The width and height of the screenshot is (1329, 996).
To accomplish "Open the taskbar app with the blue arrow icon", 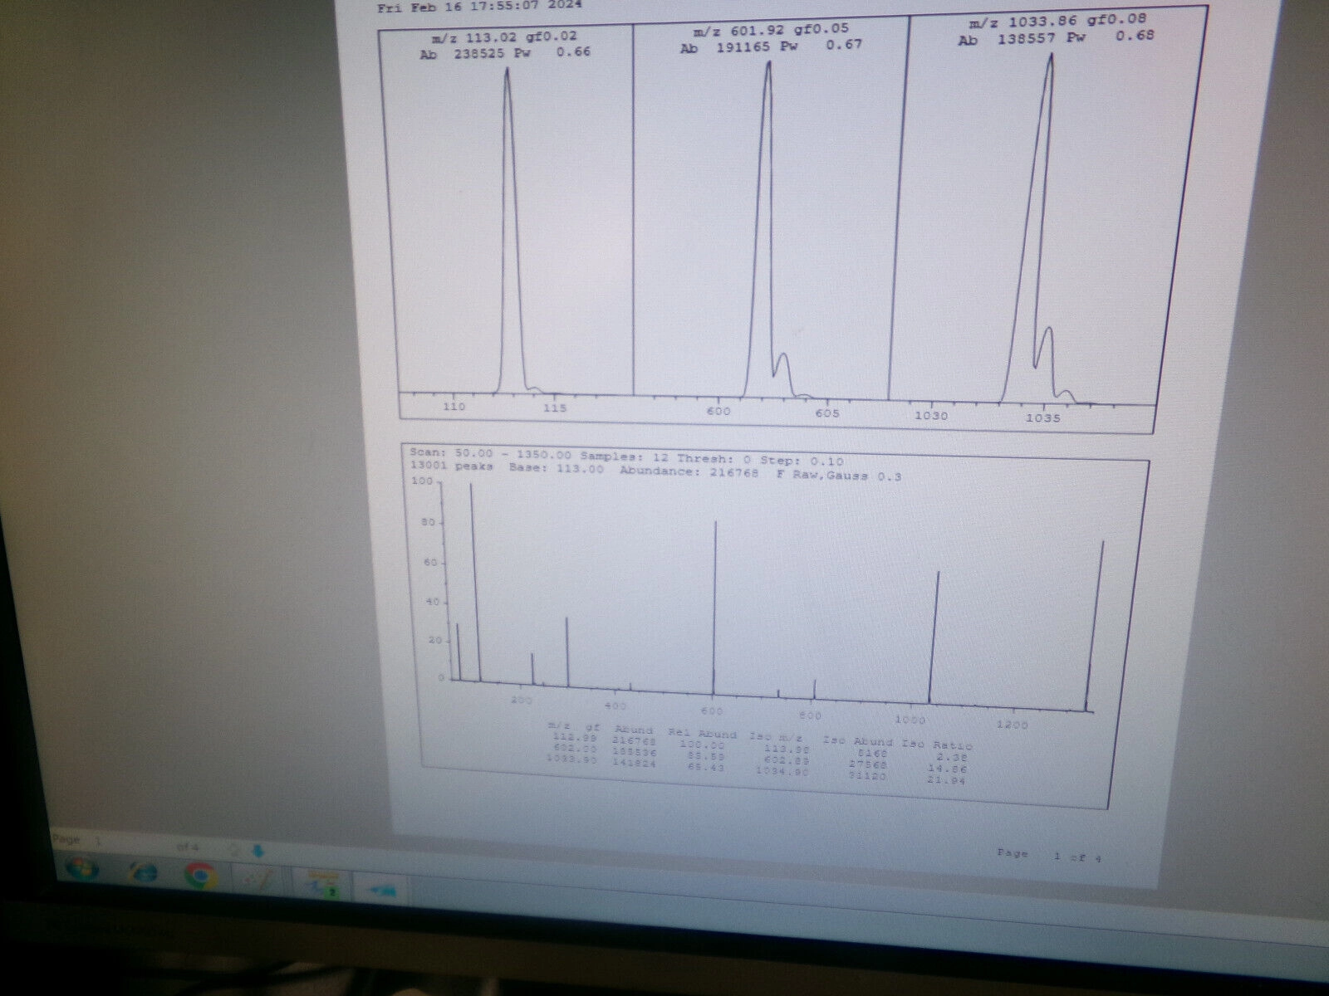I will tap(382, 891).
